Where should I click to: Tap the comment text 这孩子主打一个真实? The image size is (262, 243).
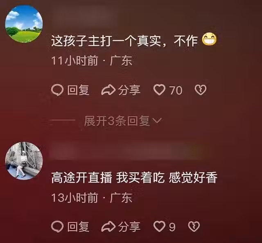click(106, 41)
